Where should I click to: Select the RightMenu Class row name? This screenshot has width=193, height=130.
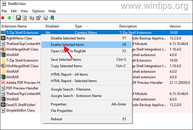[x=19, y=38]
